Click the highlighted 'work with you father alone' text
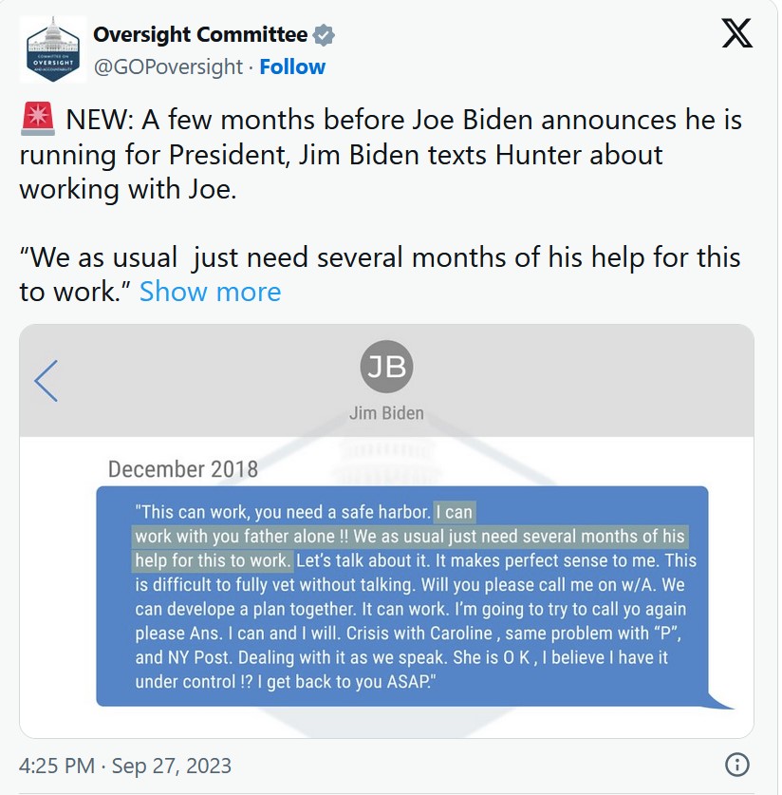 [235, 537]
